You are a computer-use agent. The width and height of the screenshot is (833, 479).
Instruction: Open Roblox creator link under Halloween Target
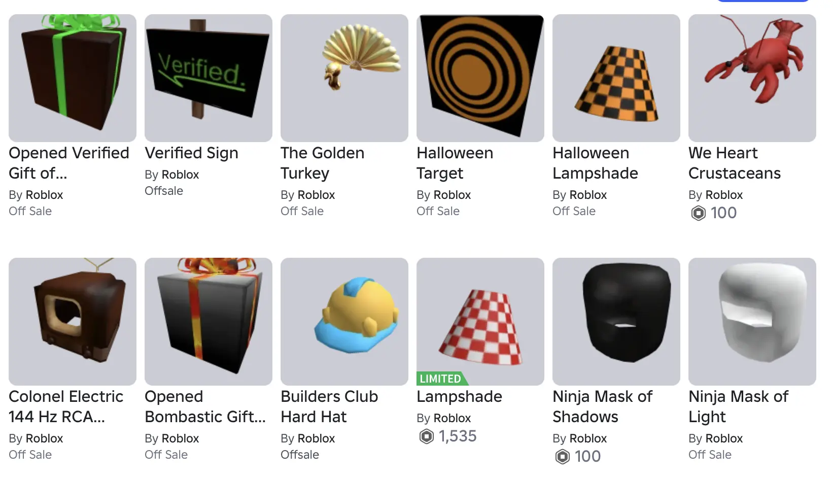pos(452,195)
